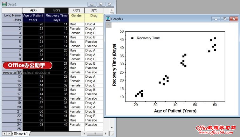Select layer 1 icon in Graph3
The width and height of the screenshot is (240, 137).
[109, 25]
